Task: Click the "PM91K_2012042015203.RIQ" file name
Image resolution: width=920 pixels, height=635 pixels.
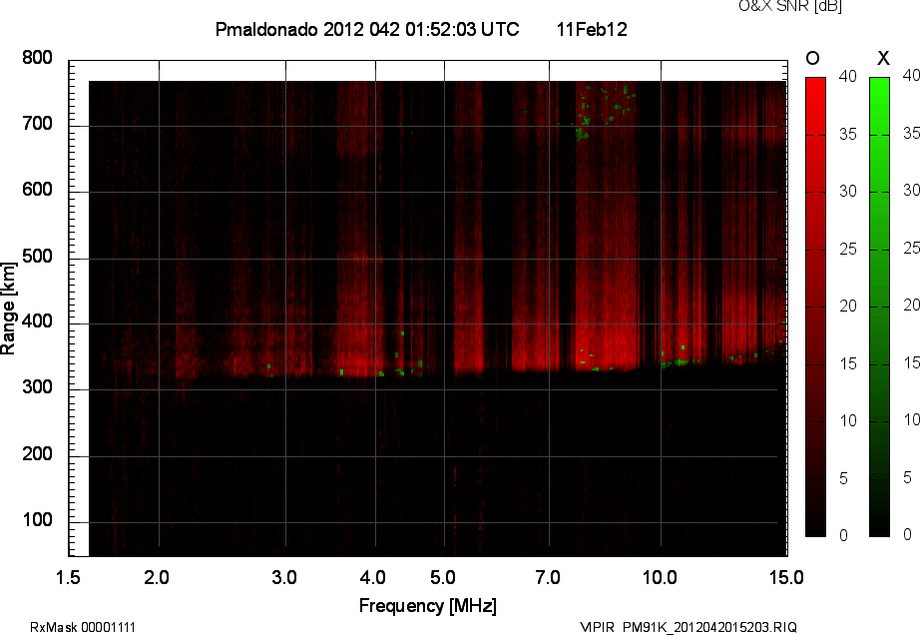Action: (709, 627)
